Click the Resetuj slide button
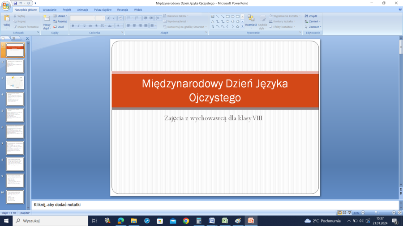This screenshot has height=226, width=403. coord(60,21)
